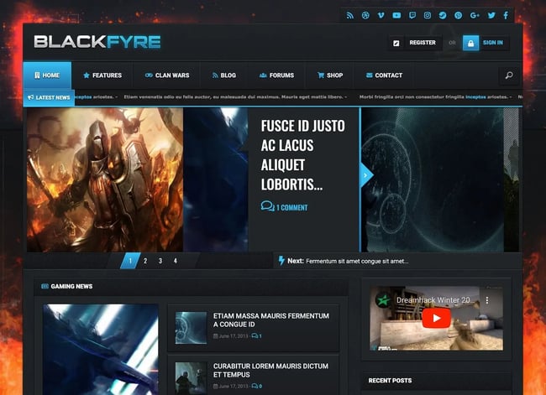Open the search magnifier icon

[509, 75]
